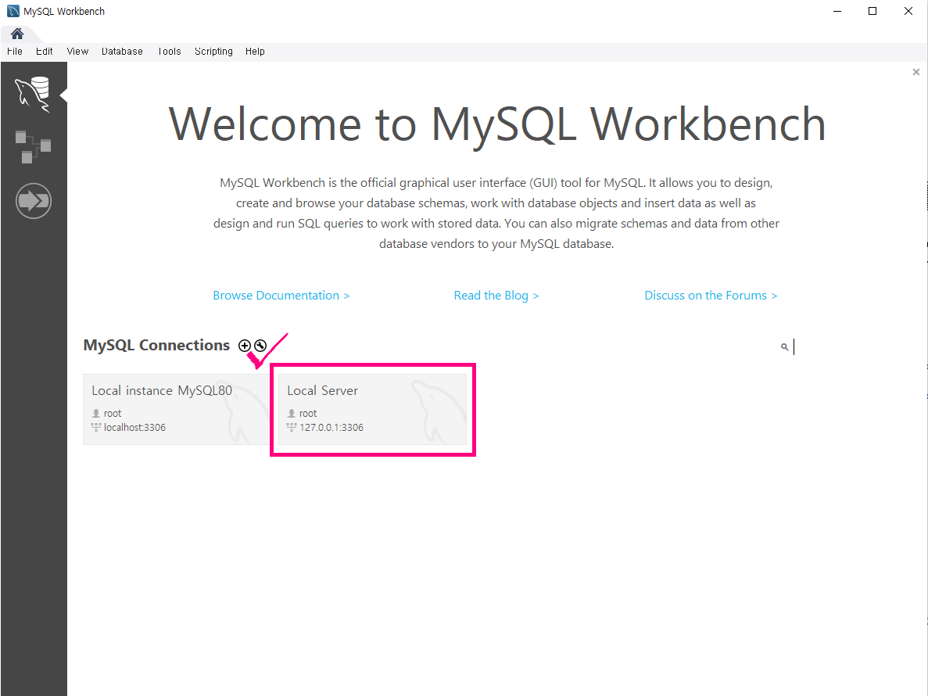Minimize the MySQL Workbench window
The height and width of the screenshot is (696, 928).
(837, 11)
